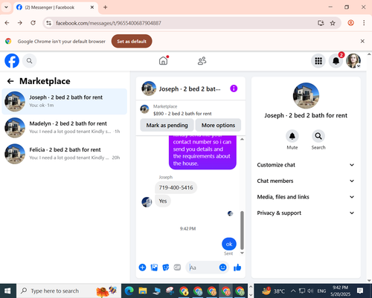The image size is (372, 298).
Task: Click the Yes message bubble
Action: [163, 201]
